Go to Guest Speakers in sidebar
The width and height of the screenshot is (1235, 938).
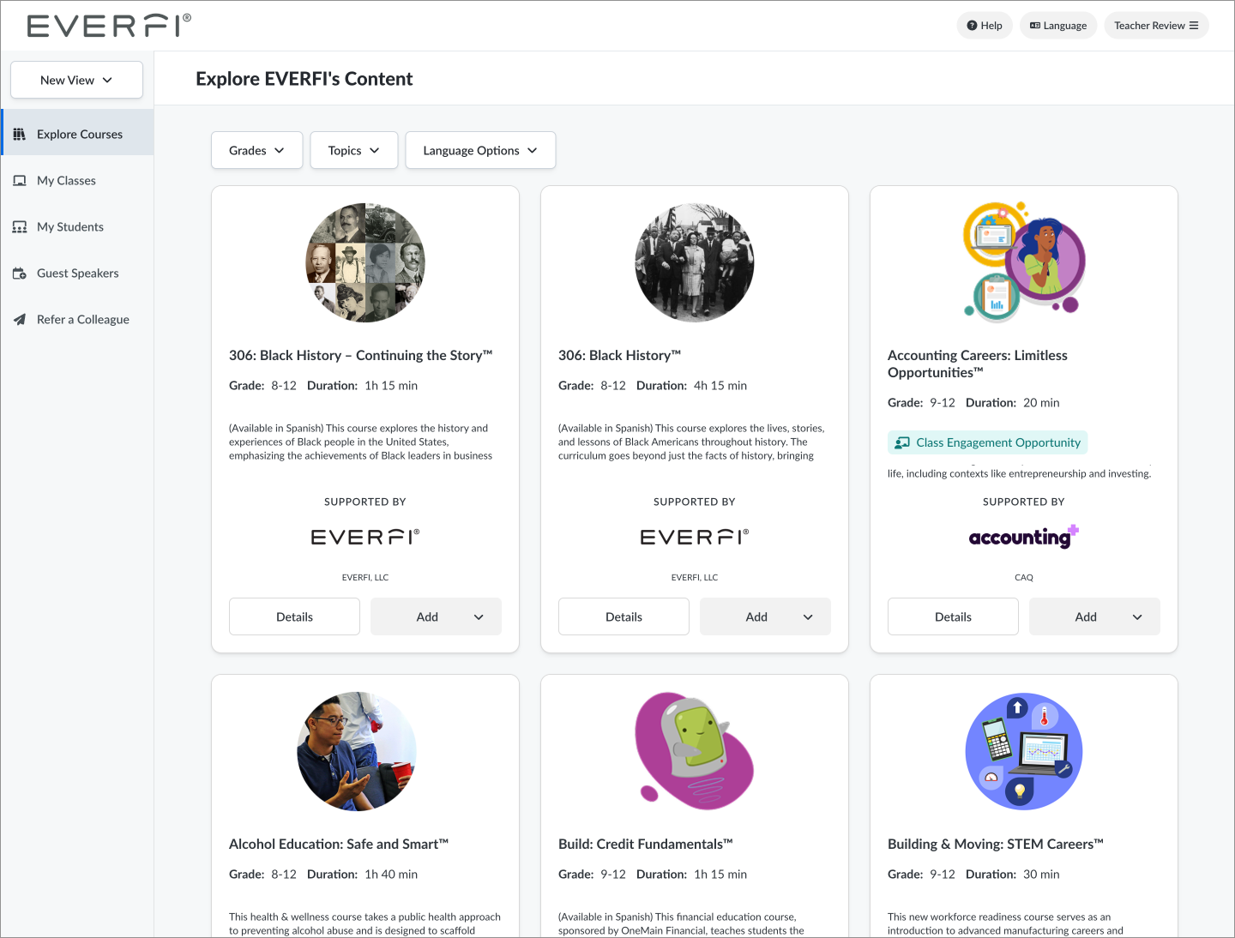click(x=77, y=273)
